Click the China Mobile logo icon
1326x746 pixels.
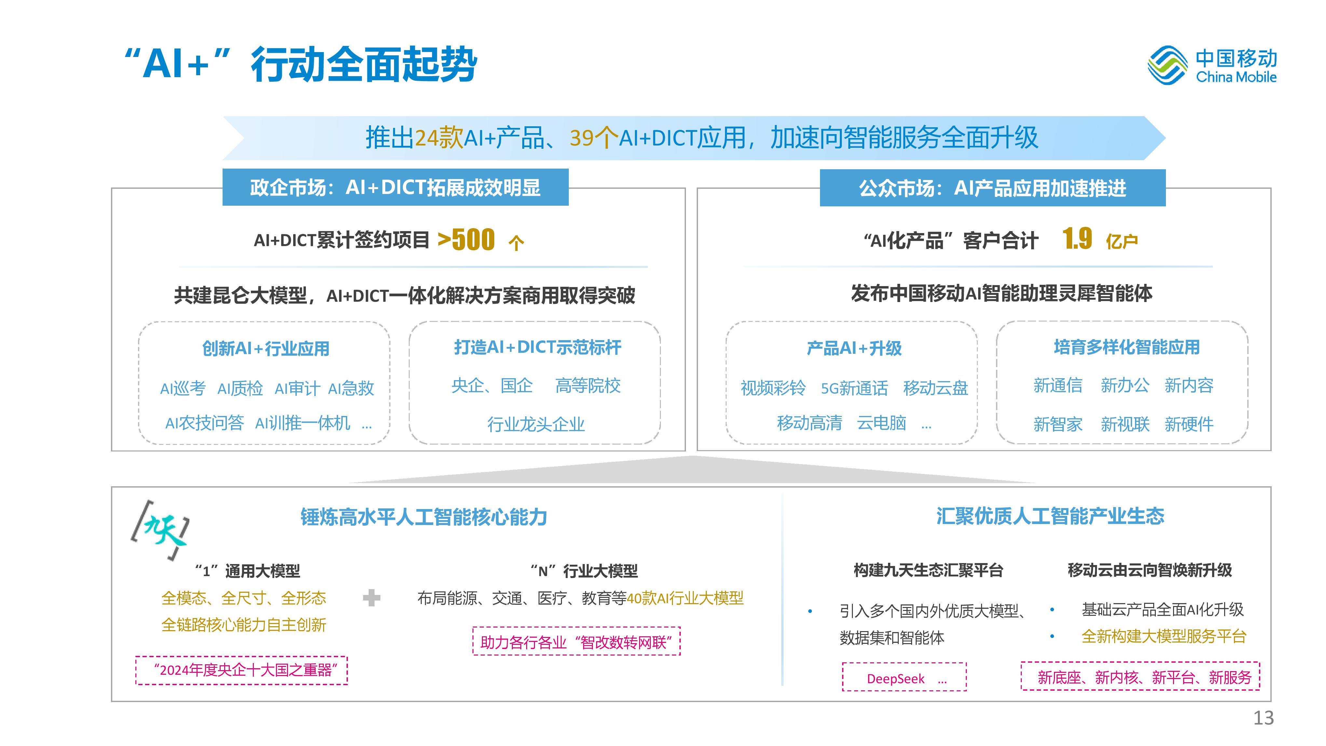pos(1168,65)
